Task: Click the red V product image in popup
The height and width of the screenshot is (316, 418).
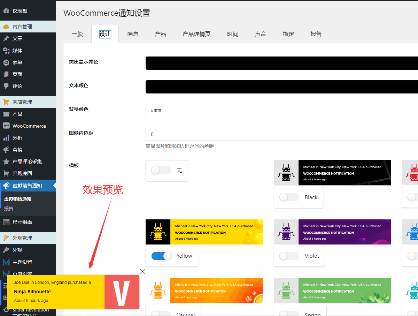Action: click(x=122, y=292)
